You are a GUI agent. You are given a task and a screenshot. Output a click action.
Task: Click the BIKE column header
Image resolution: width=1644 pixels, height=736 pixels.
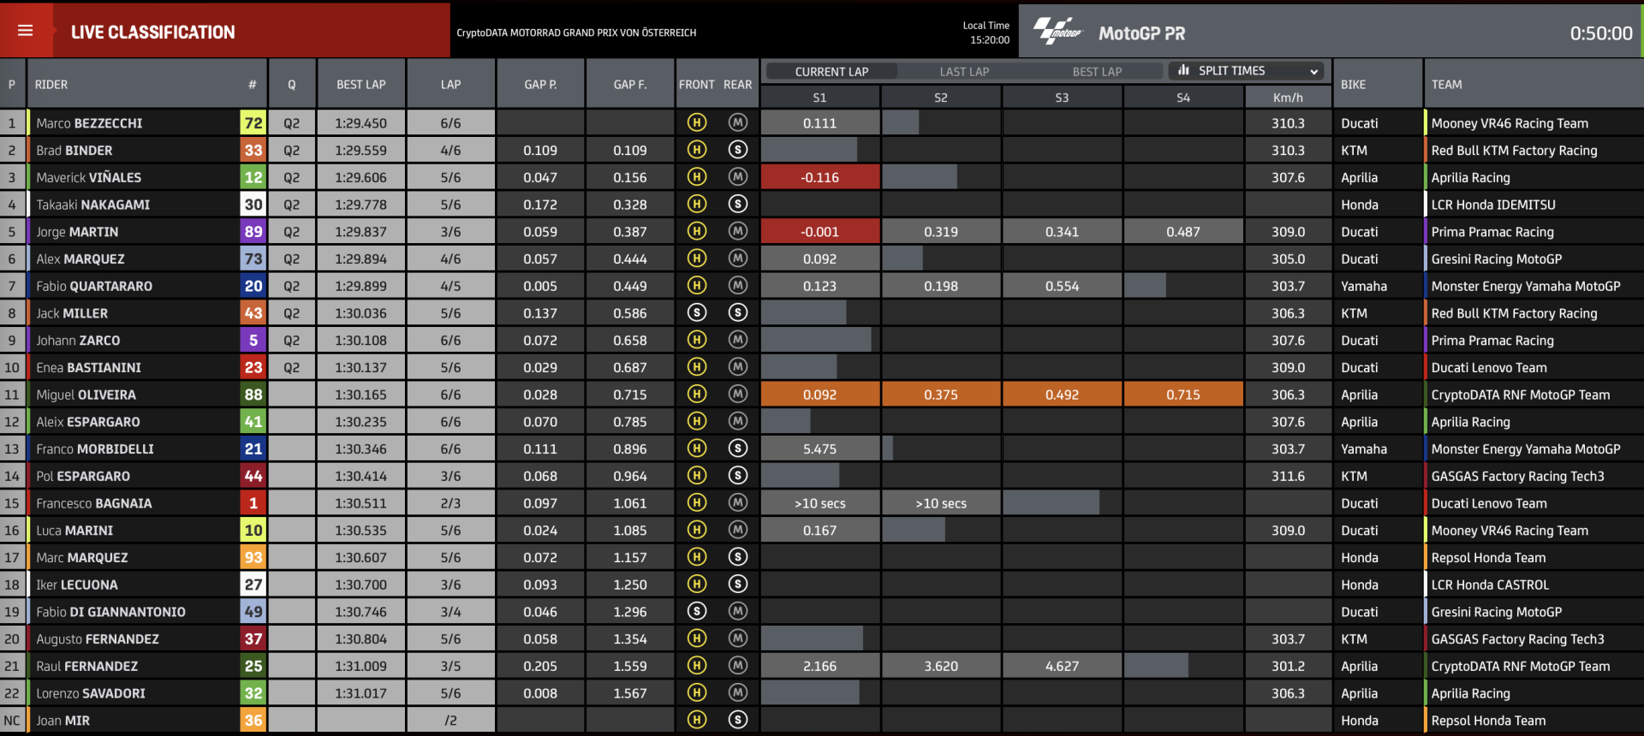[1354, 85]
